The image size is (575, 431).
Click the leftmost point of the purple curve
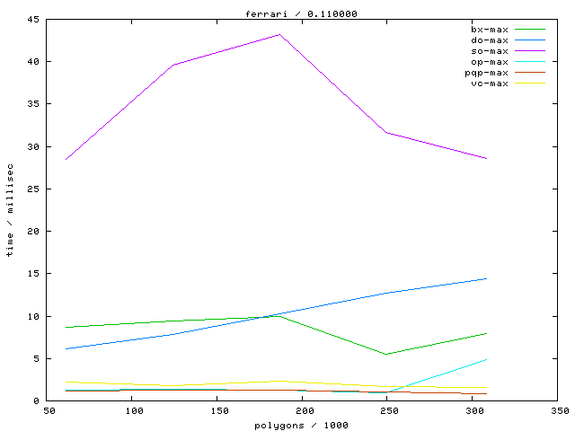(x=66, y=159)
